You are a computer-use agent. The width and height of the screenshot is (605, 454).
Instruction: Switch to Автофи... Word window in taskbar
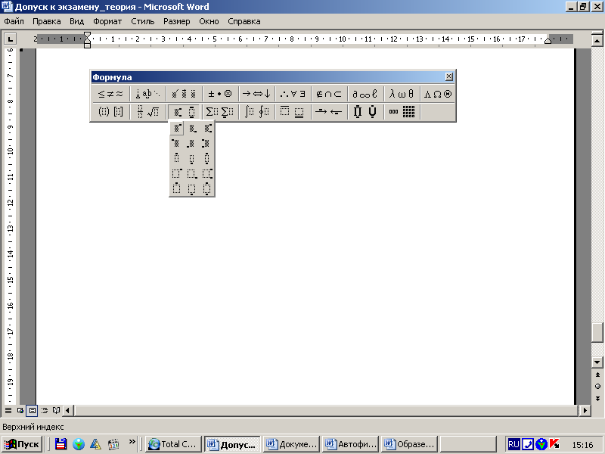click(x=350, y=444)
